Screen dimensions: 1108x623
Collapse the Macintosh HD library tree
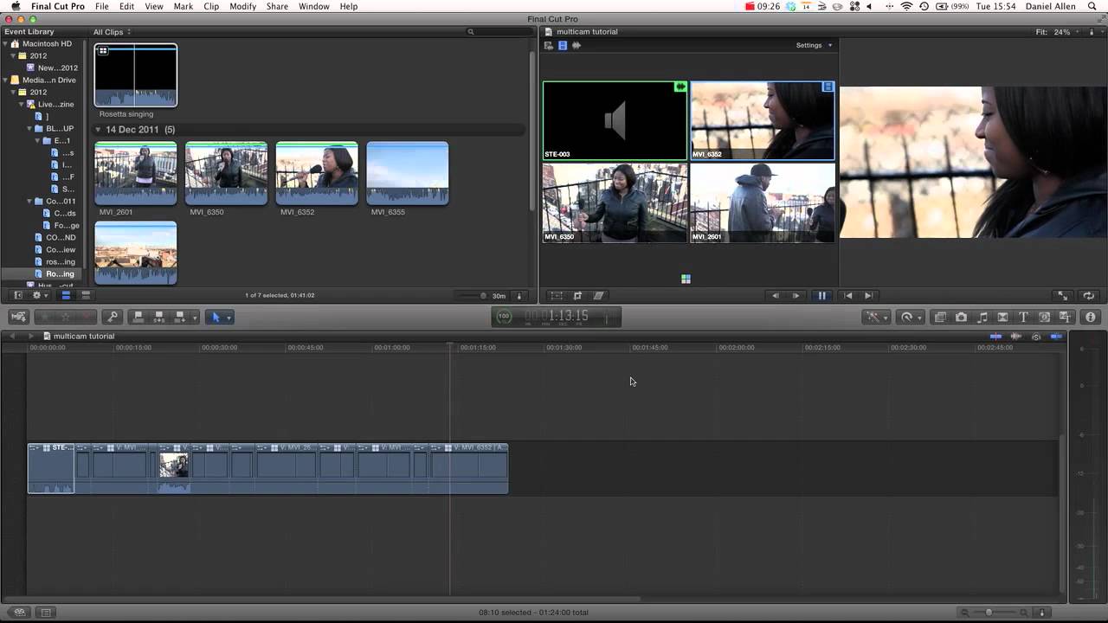tap(7, 43)
